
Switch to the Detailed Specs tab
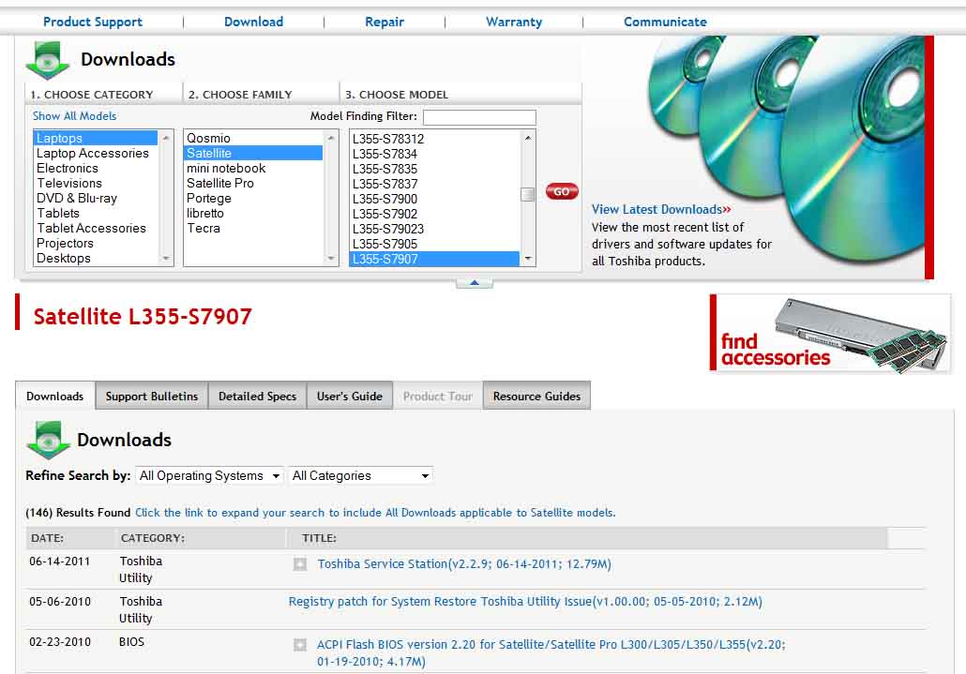coord(258,396)
